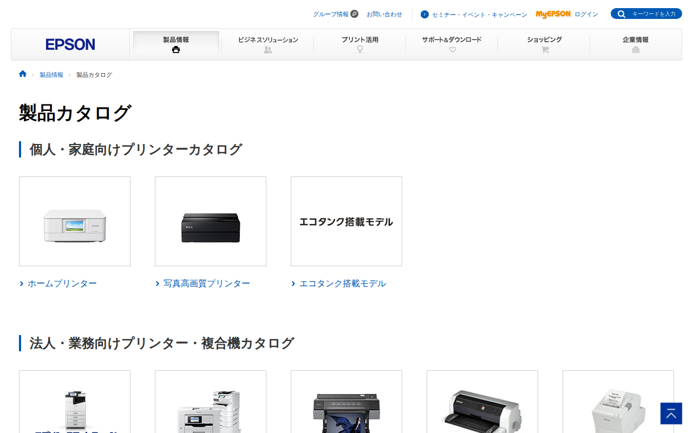This screenshot has width=693, height=433.
Task: Click the white office copier thumbnail
Action: pos(75,402)
